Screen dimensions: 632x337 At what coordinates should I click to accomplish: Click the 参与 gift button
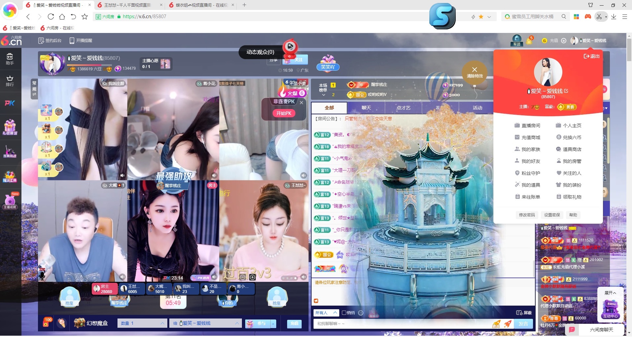click(258, 323)
